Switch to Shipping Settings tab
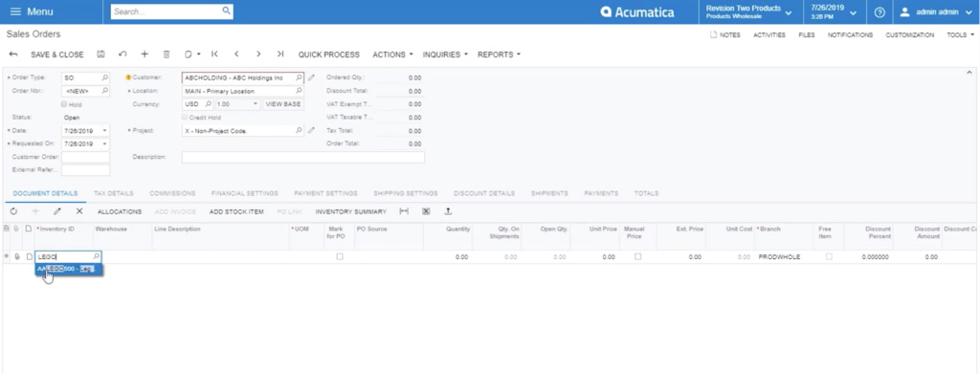The image size is (980, 374). [406, 193]
